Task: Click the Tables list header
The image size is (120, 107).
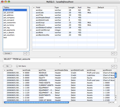Action: 15,8
